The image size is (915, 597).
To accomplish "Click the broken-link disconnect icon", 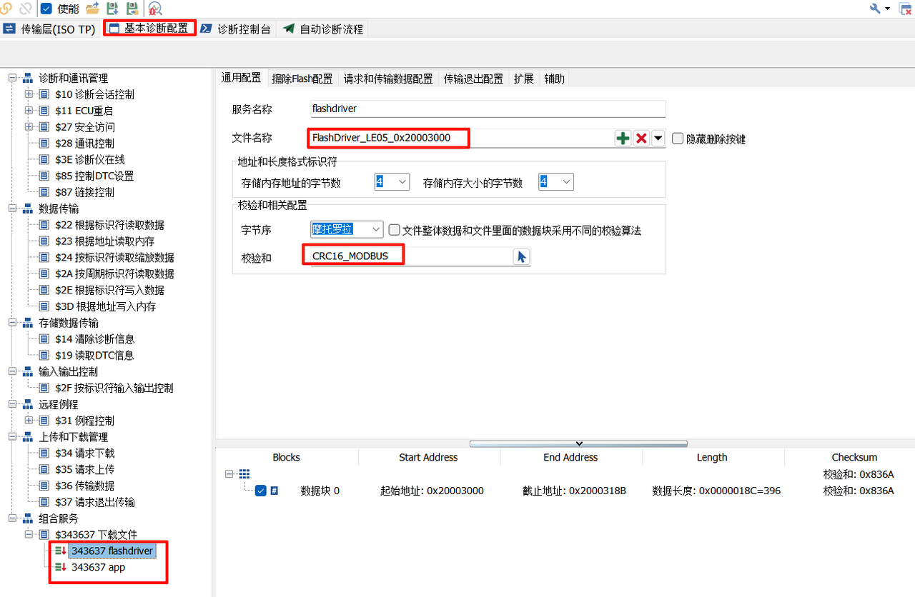I will click(x=26, y=9).
